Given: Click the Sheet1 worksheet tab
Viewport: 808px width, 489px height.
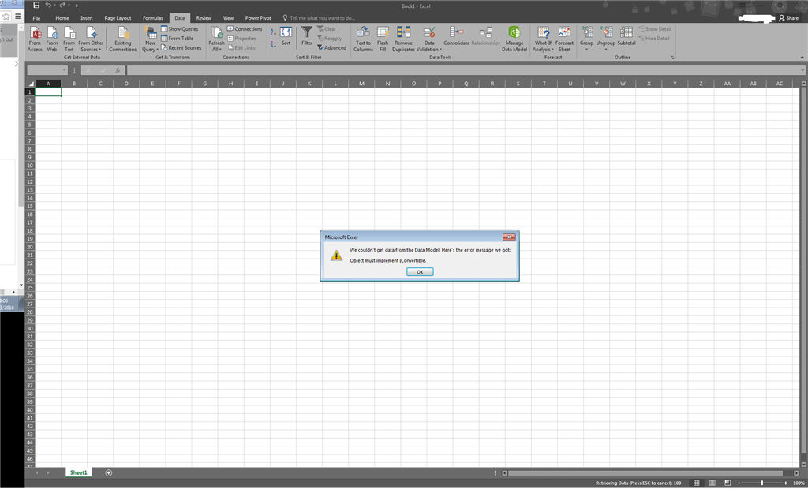Looking at the screenshot, I should click(78, 472).
